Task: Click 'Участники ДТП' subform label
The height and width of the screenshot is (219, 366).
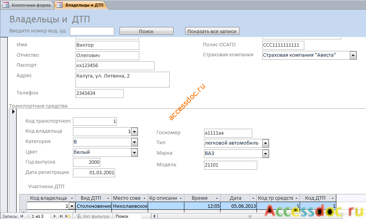Action: (46, 186)
